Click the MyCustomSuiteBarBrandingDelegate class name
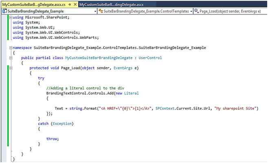 click(99, 58)
